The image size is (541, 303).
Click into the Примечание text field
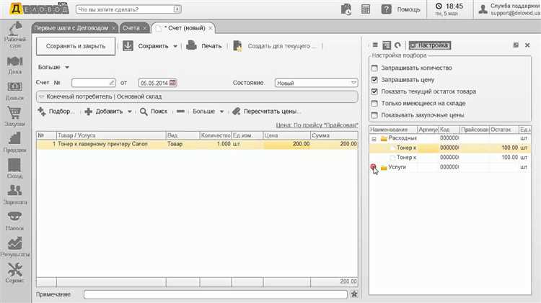[215, 294]
